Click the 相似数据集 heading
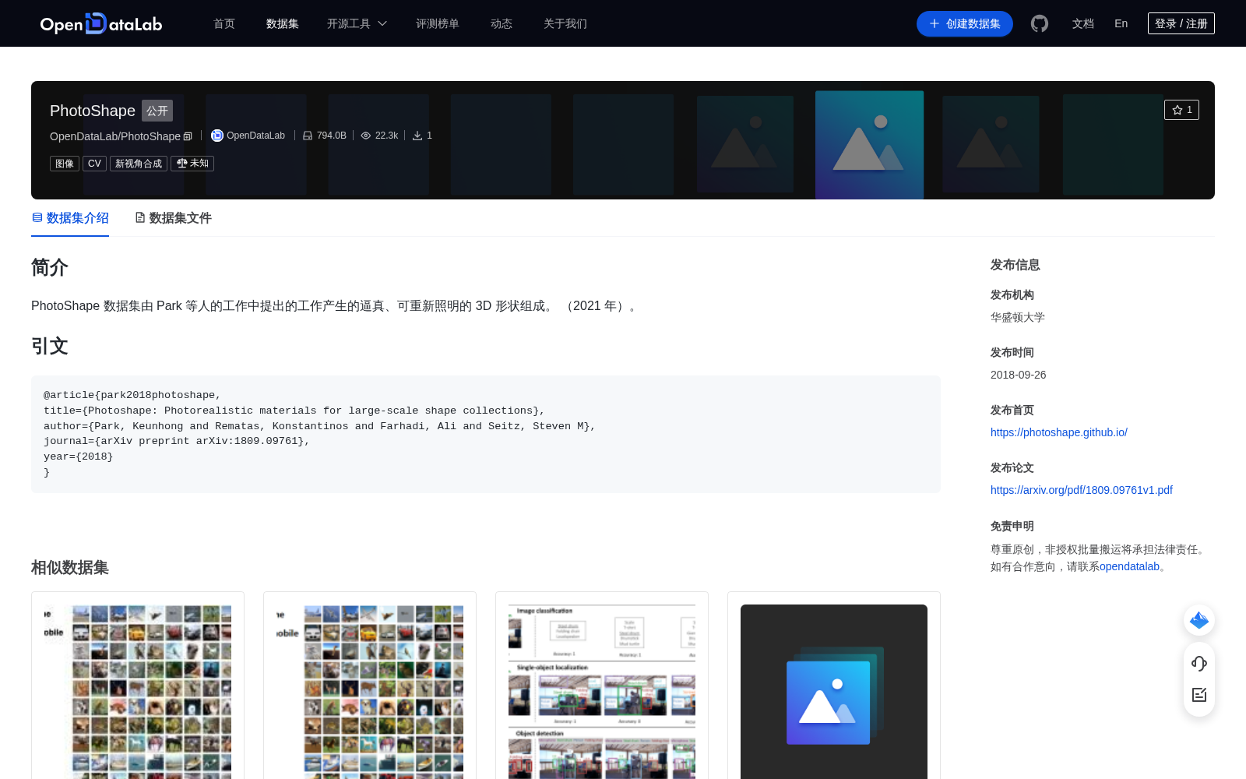The width and height of the screenshot is (1246, 779). click(70, 568)
